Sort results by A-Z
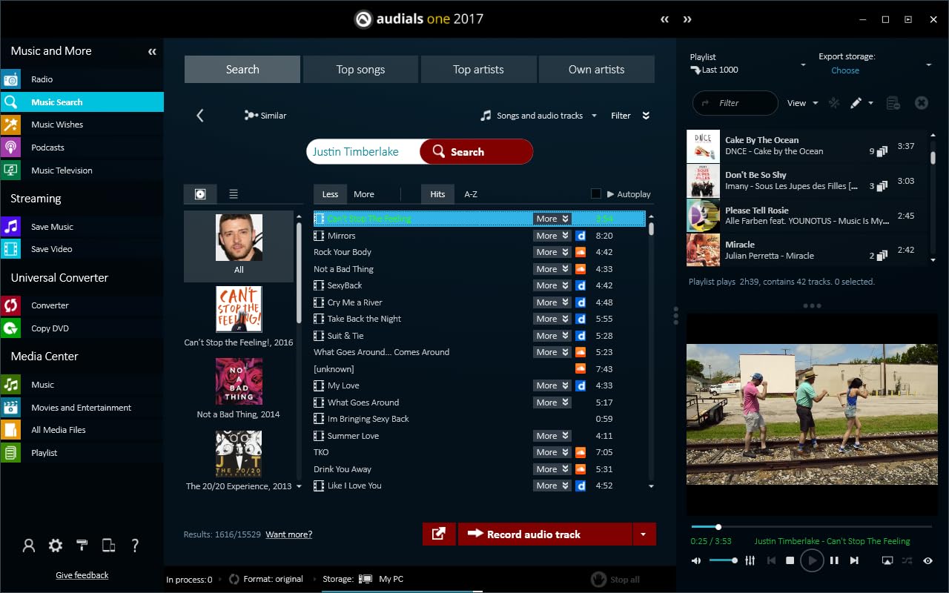Screen dimensions: 949x593 click(471, 194)
